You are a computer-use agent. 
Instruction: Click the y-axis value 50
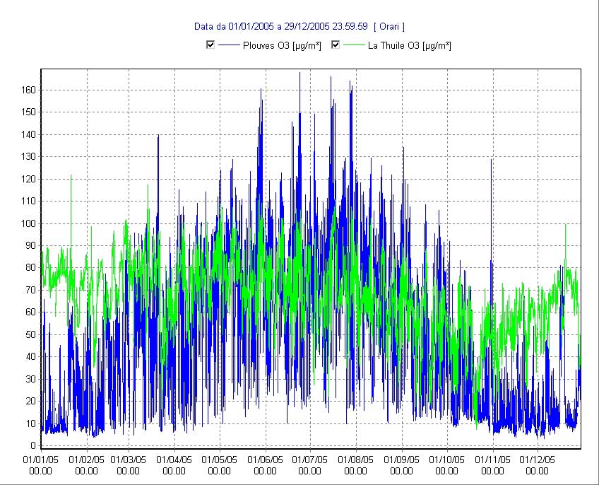click(x=30, y=334)
